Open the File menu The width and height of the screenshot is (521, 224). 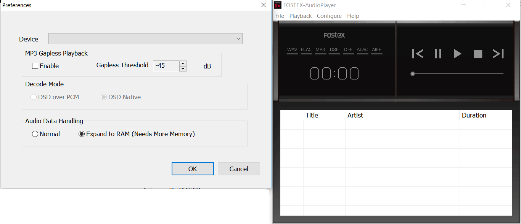coord(280,16)
